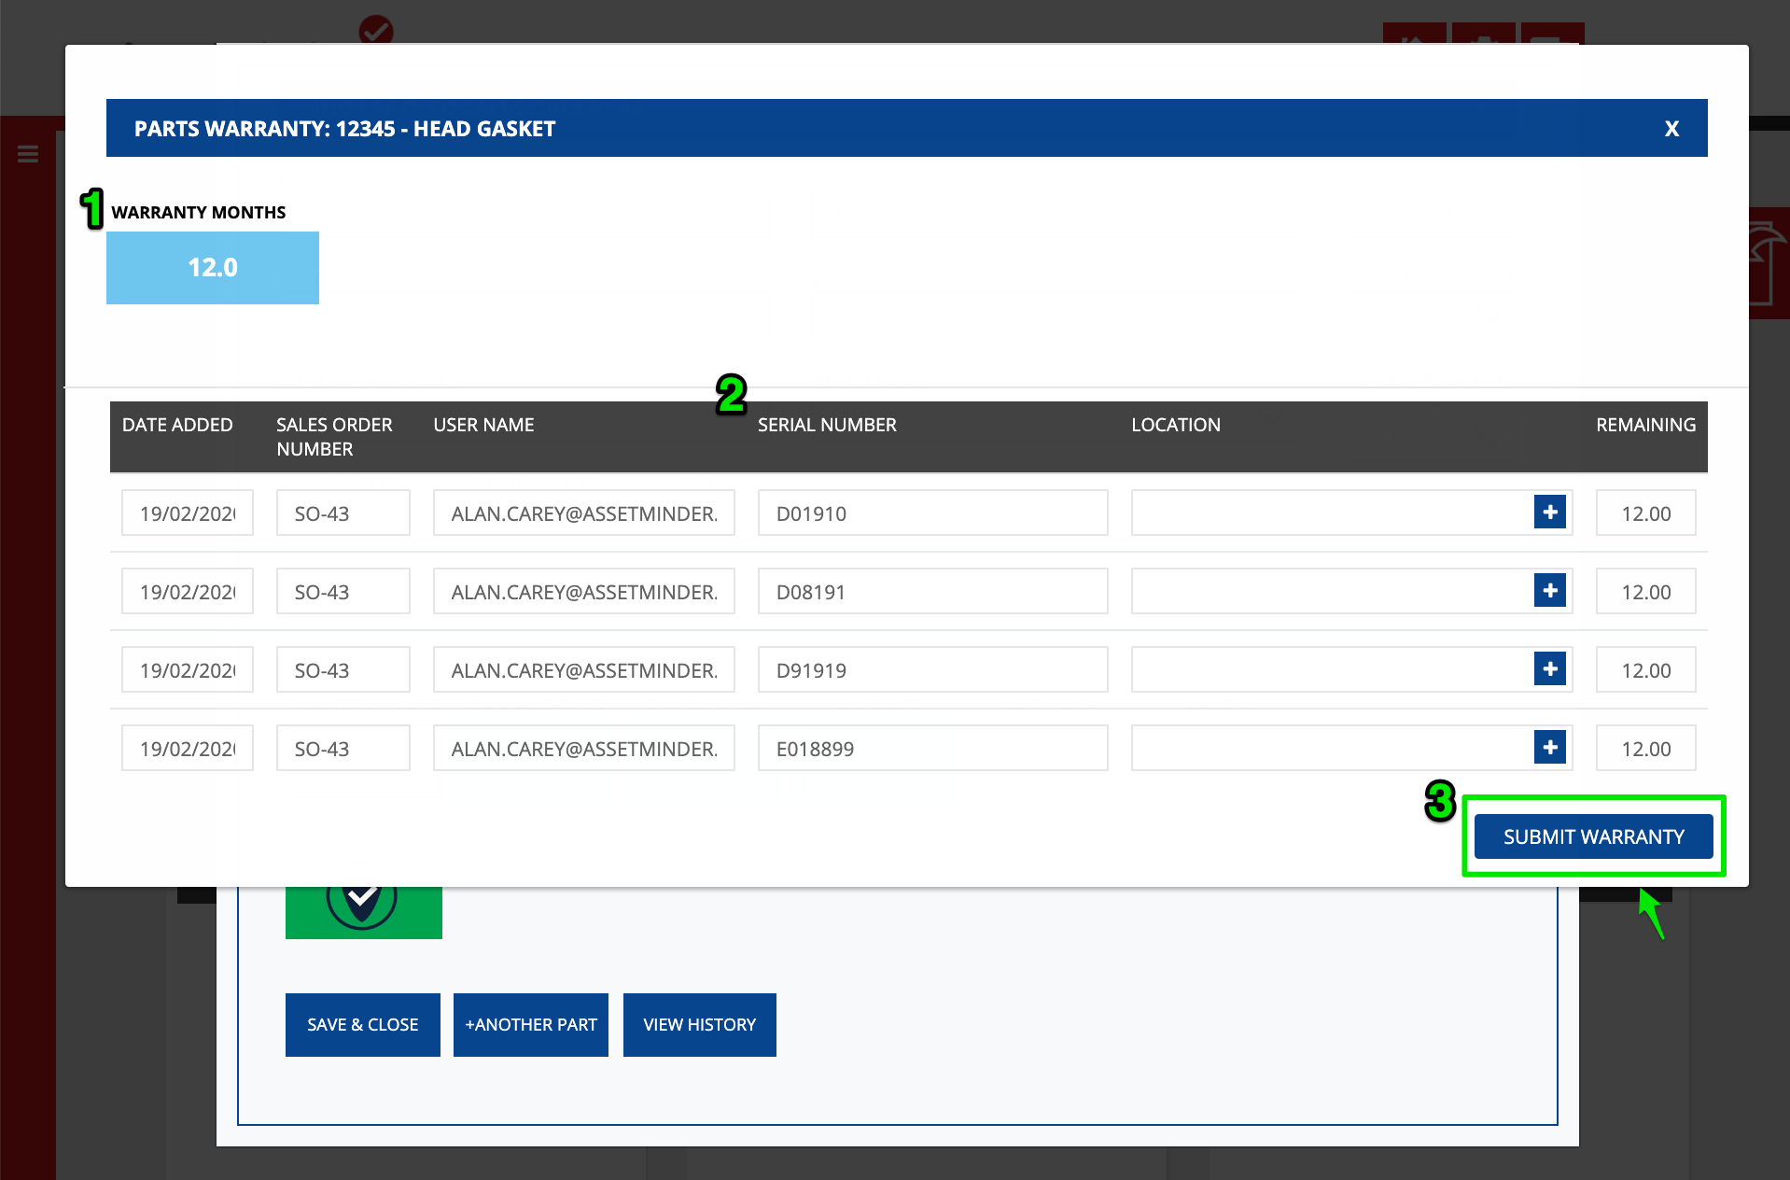Close the Parts Warranty dialog with X

[1671, 129]
